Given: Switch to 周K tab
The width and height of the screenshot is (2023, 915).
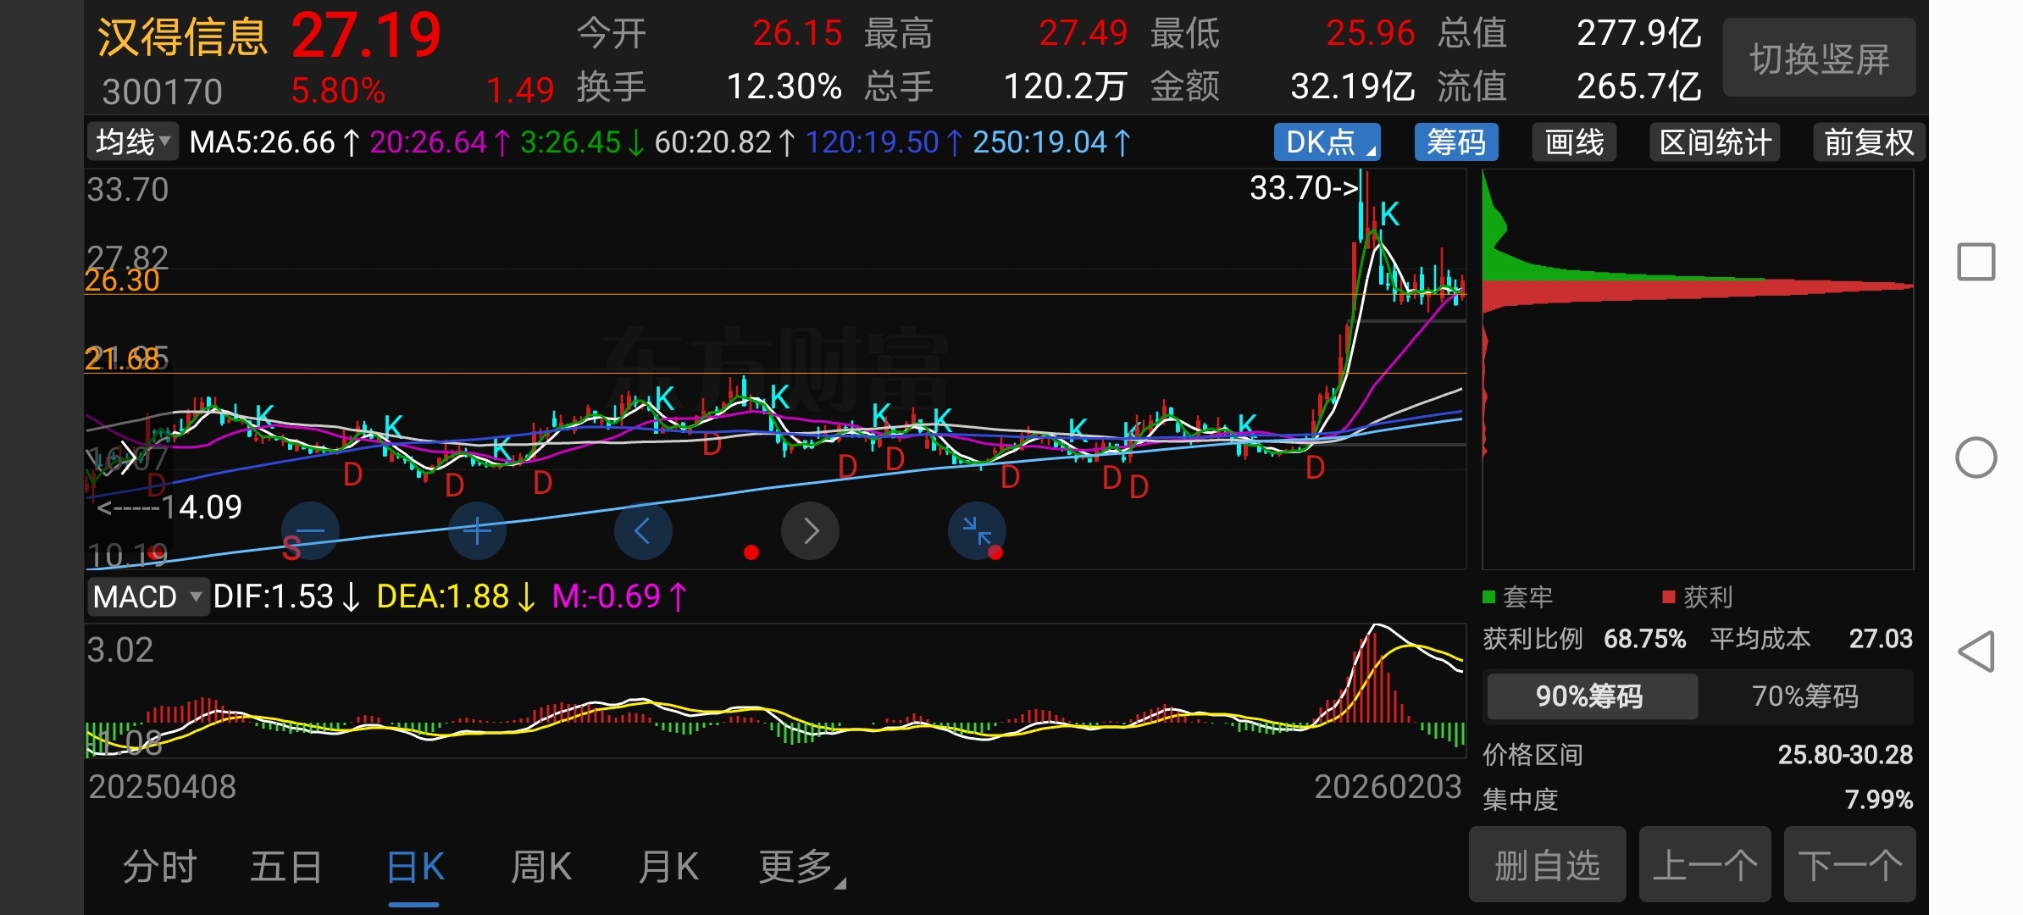Looking at the screenshot, I should [x=540, y=868].
